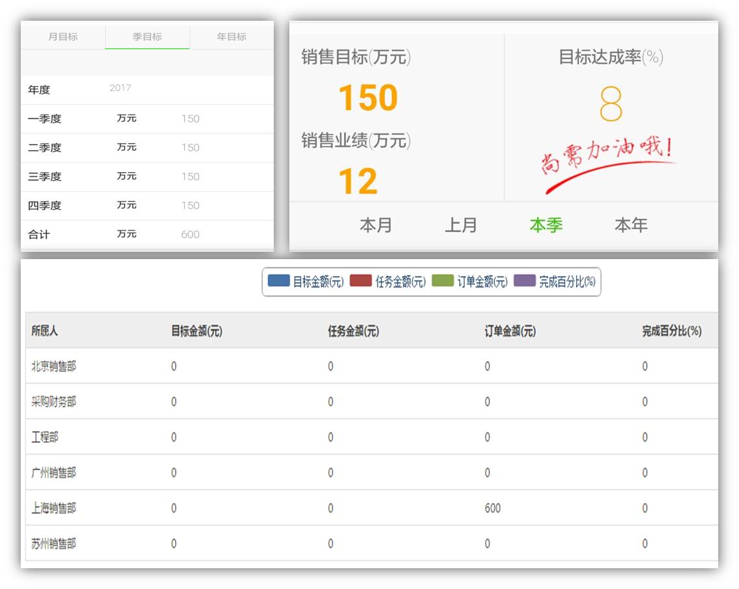
Task: Open the 年目标 tab
Action: coord(232,37)
